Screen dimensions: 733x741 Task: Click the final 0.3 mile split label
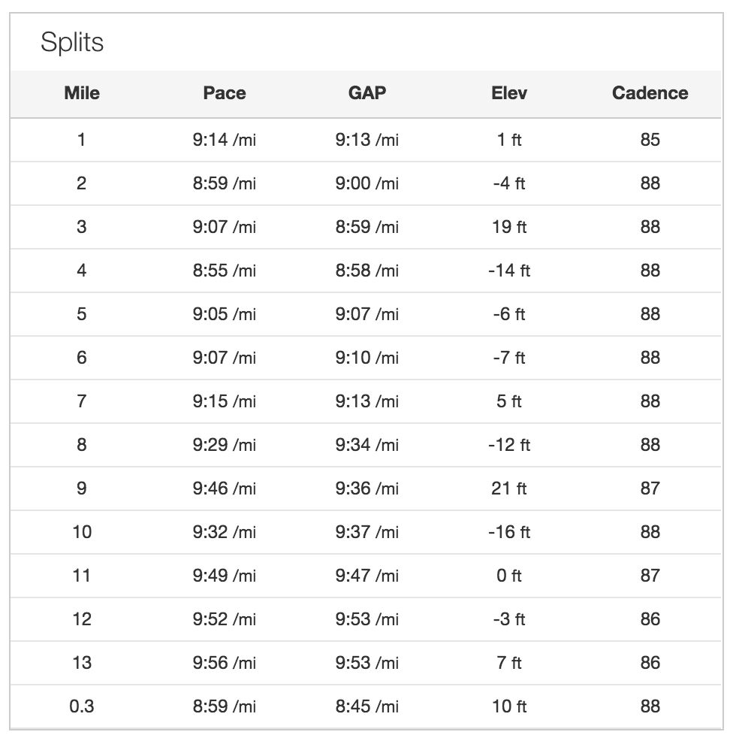tap(82, 706)
